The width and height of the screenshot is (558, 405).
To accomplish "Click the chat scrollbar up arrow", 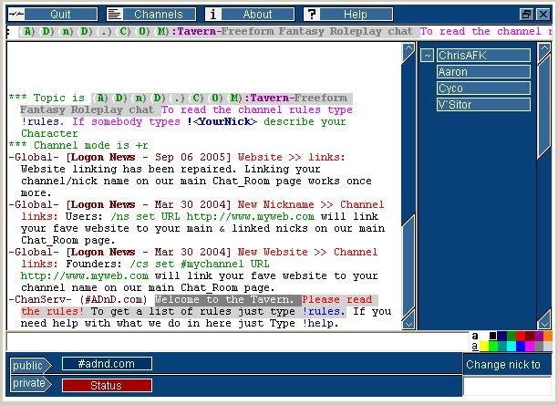I will coord(408,52).
